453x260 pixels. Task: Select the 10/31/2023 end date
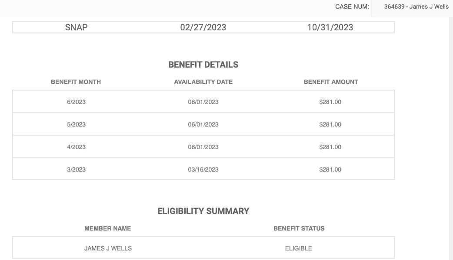(330, 27)
